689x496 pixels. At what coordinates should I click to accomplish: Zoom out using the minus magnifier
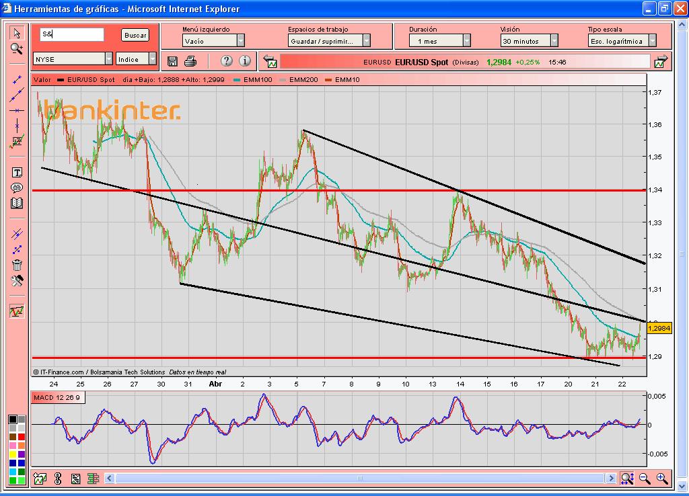pos(645,479)
